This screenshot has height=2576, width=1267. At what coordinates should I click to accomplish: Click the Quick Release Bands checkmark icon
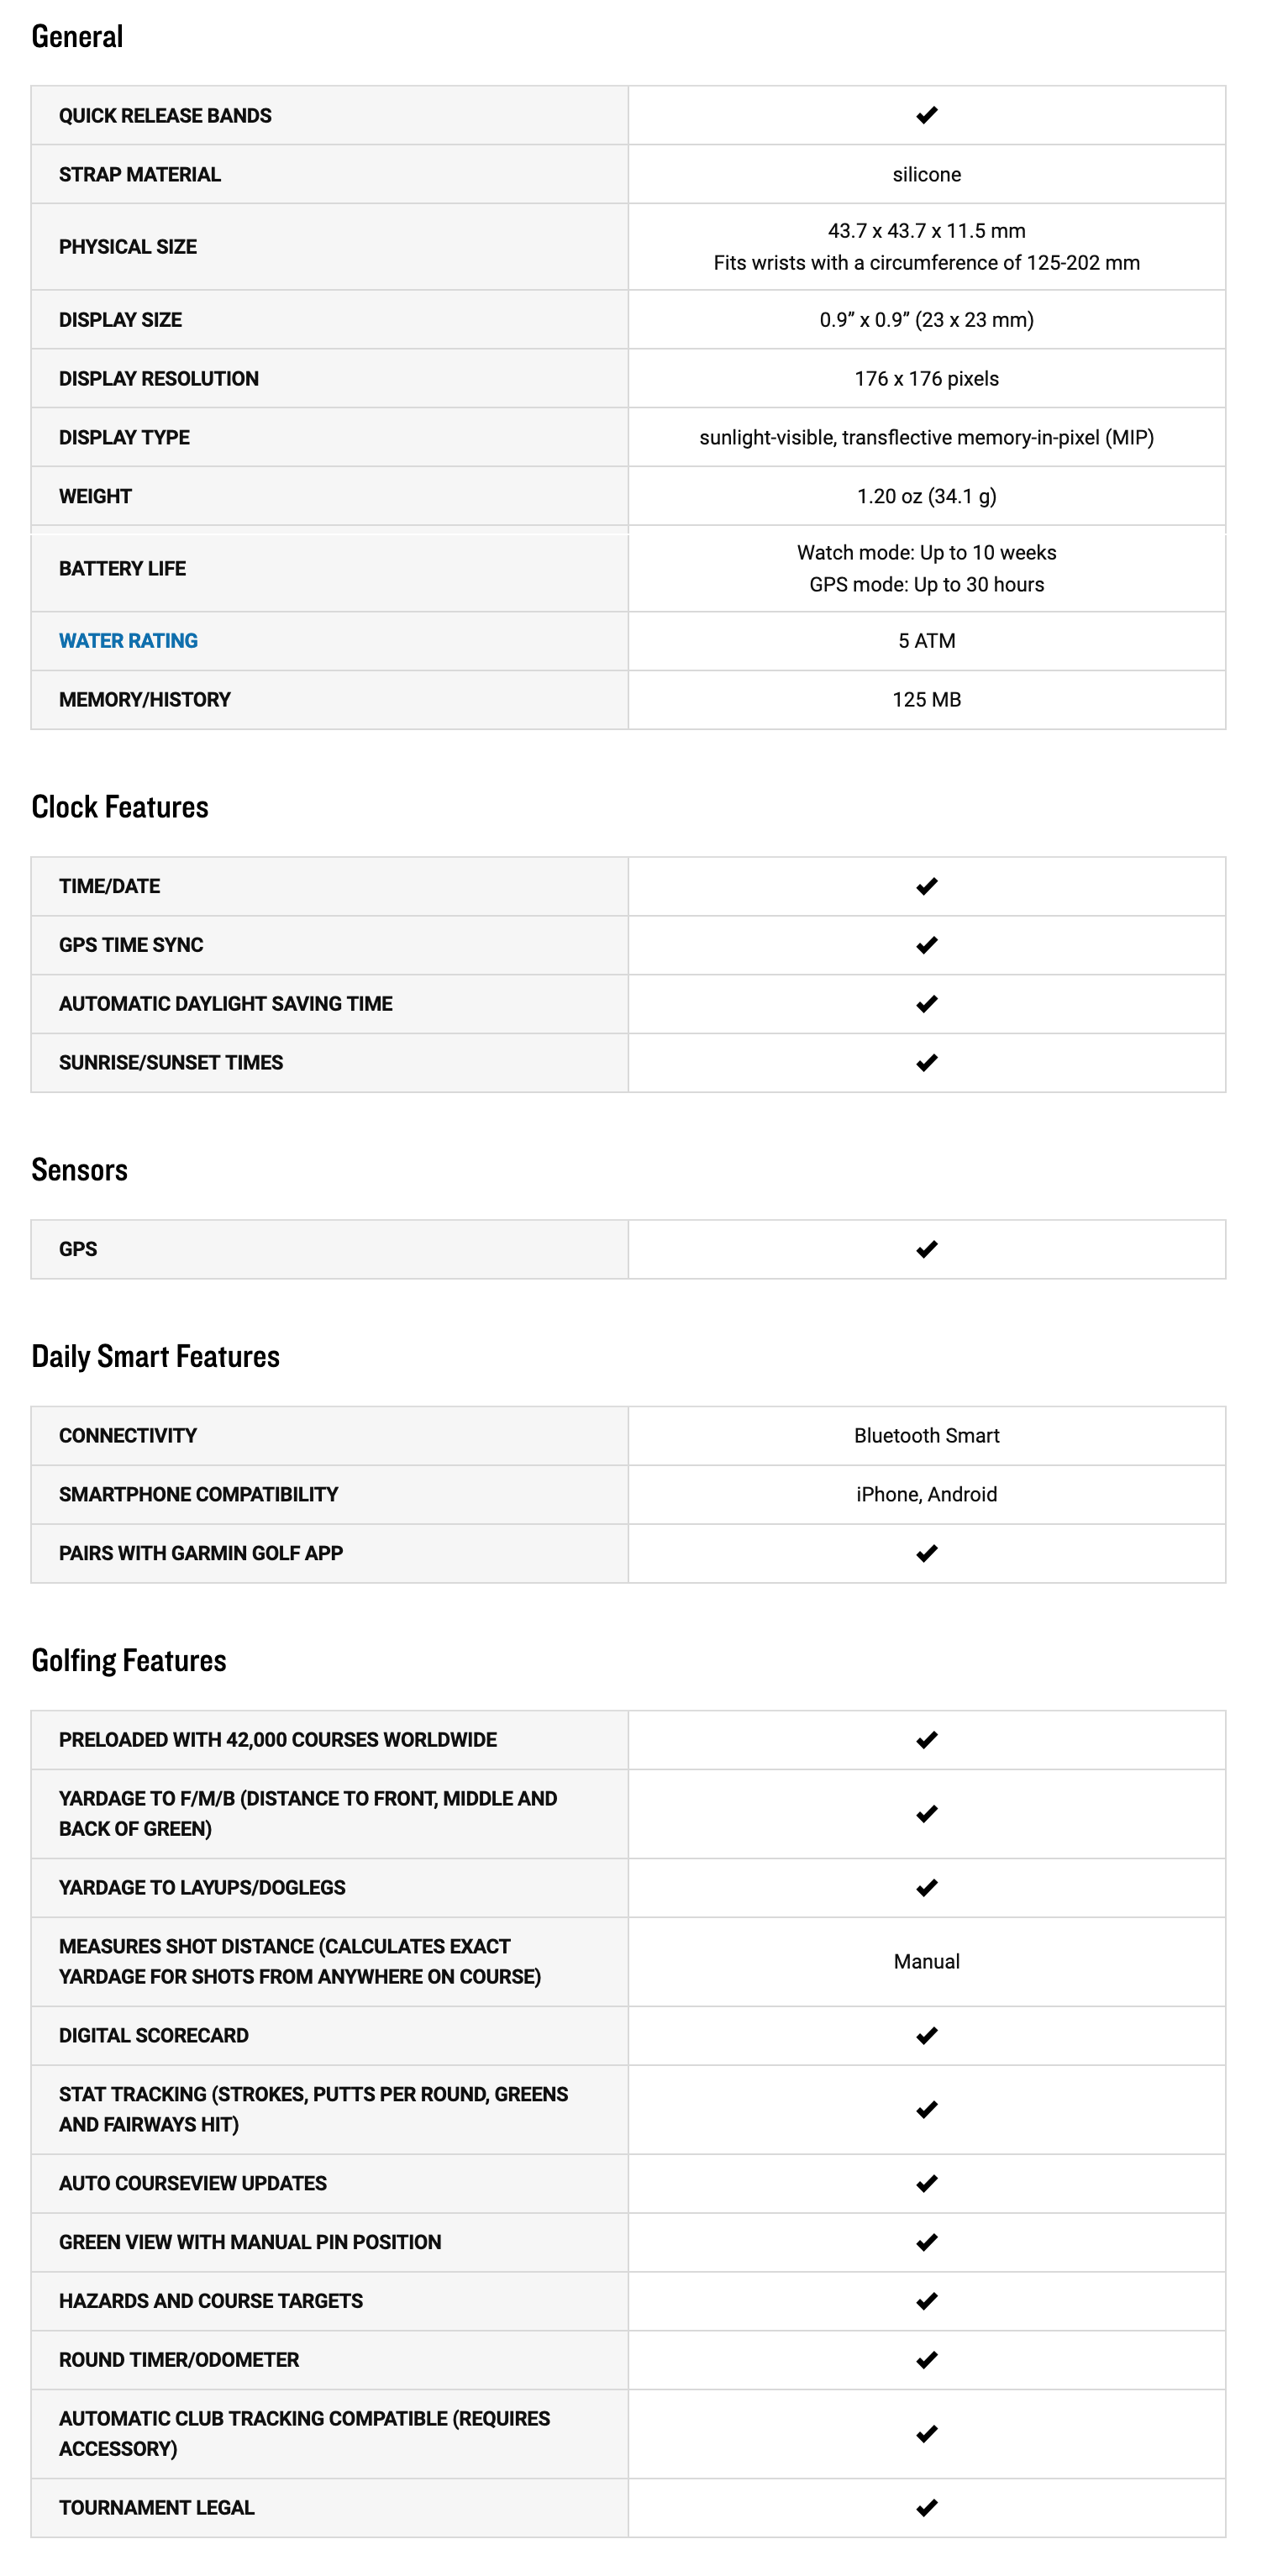point(926,115)
